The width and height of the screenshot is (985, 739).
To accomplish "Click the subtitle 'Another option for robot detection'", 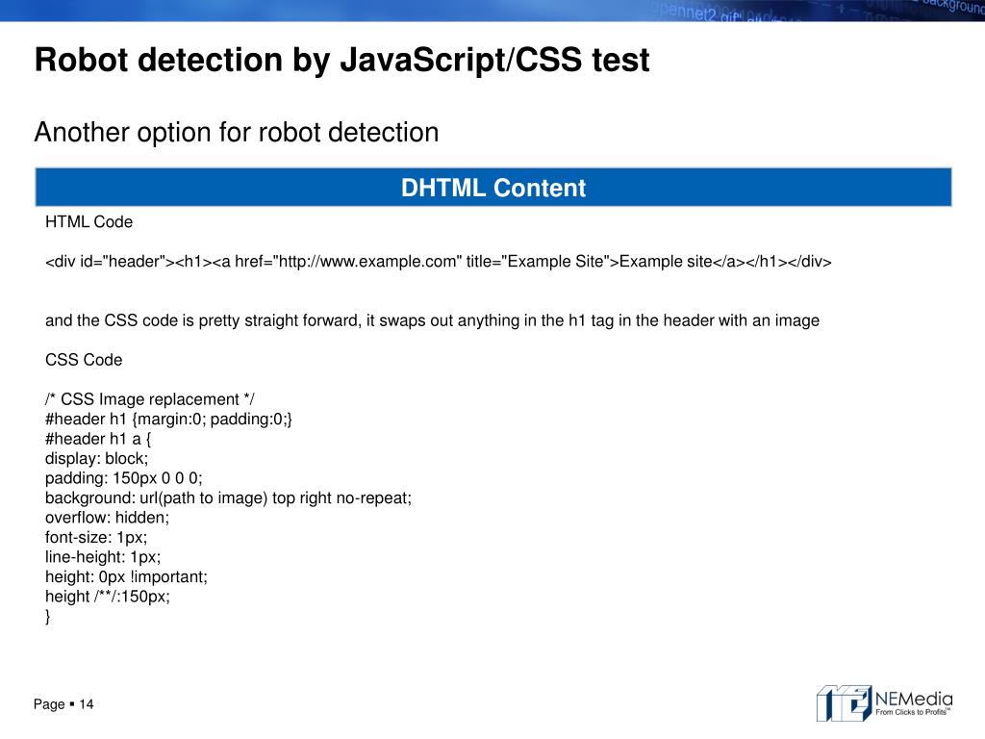I will [236, 132].
